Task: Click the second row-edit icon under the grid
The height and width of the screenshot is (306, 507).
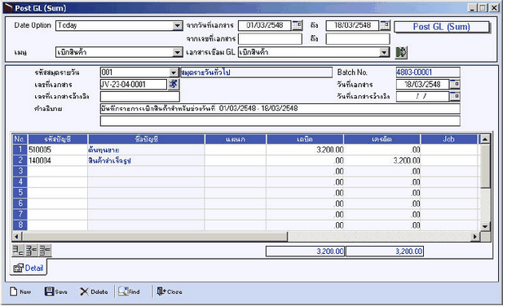Action: [x=31, y=251]
